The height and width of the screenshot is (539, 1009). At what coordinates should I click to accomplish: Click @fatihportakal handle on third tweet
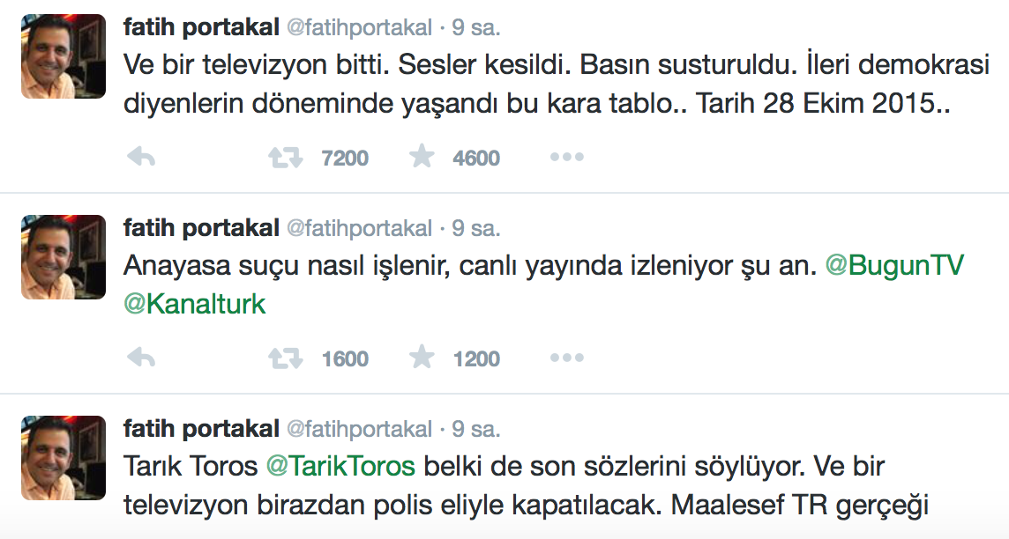click(359, 430)
